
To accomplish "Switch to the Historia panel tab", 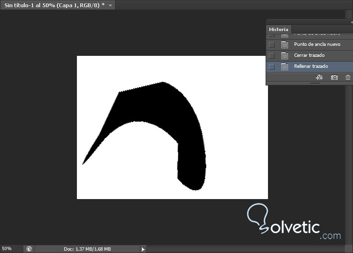I will coord(278,30).
